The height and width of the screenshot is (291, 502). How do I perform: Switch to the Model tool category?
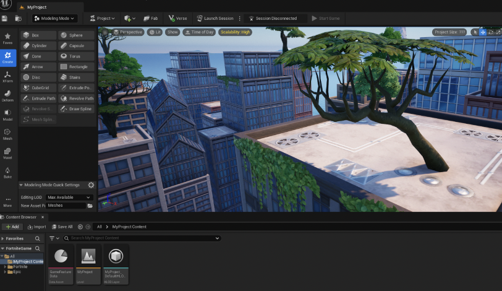pos(7,115)
